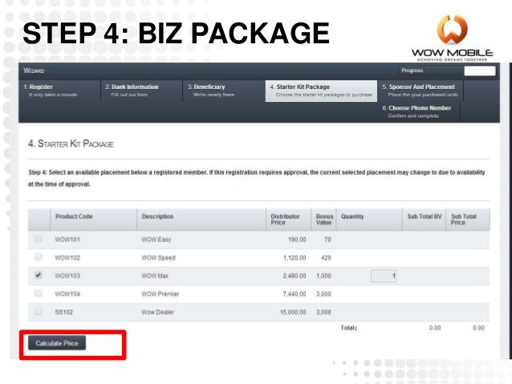Click the WOW Premier description
This screenshot has width=512, height=384.
(x=161, y=294)
